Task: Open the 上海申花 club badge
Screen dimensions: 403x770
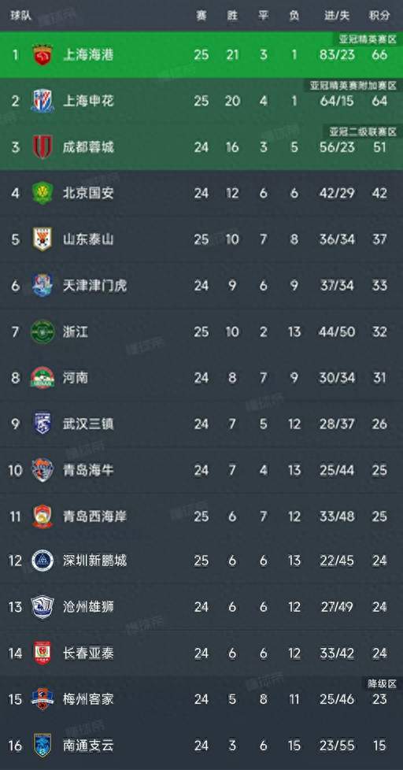Action: point(43,101)
